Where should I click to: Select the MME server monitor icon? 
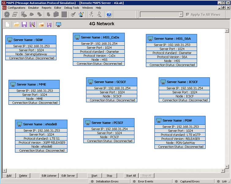13,84
